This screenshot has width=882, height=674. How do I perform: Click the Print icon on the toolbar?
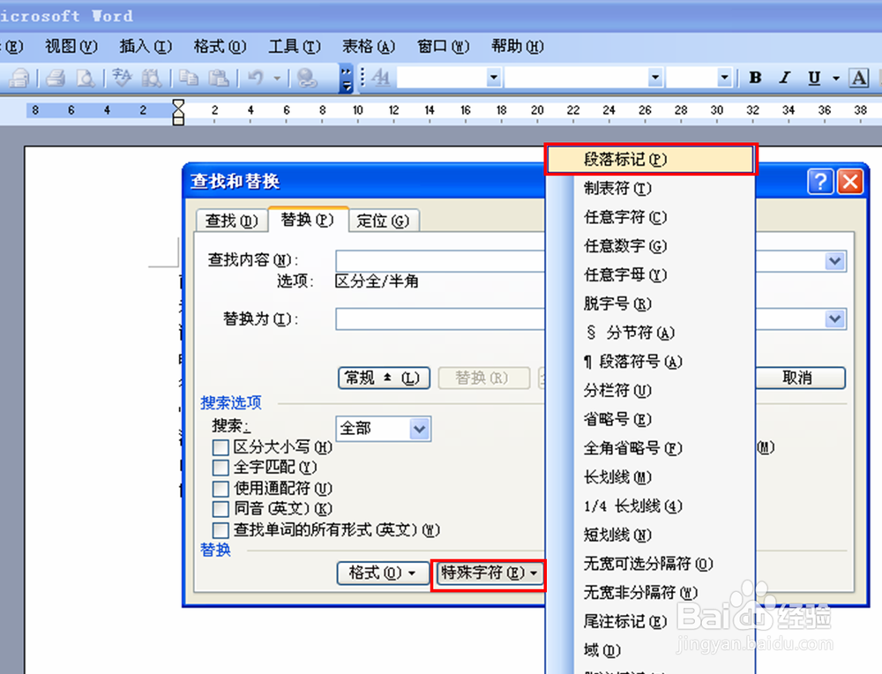(x=53, y=78)
